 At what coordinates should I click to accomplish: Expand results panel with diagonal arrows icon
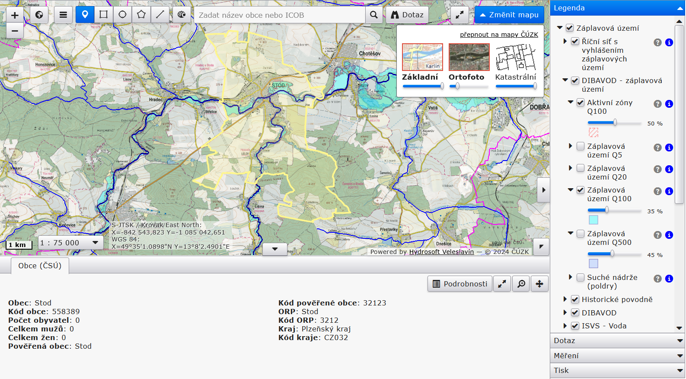click(502, 284)
